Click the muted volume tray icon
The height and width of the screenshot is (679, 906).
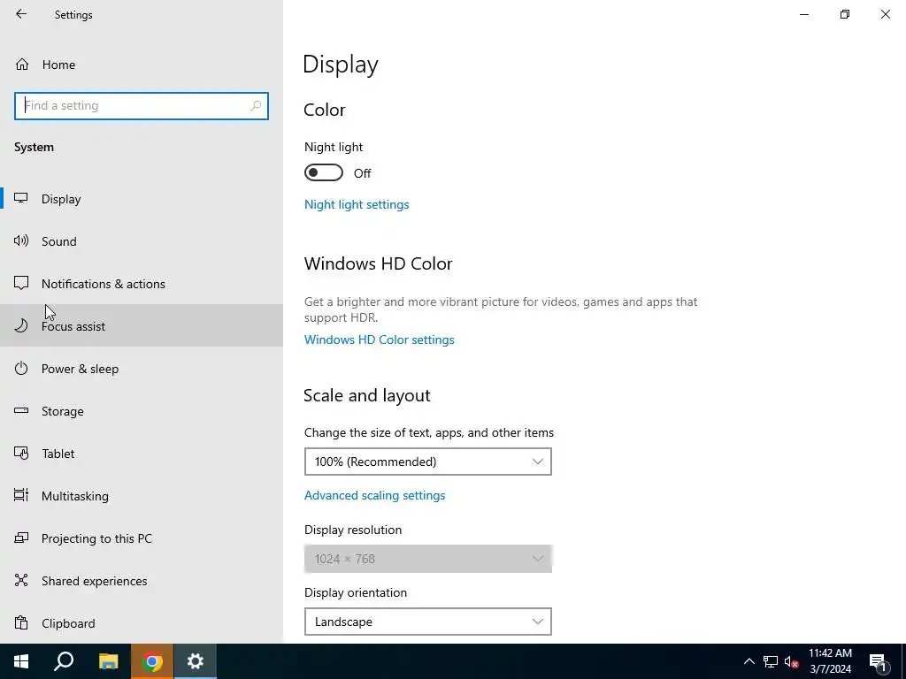792,661
